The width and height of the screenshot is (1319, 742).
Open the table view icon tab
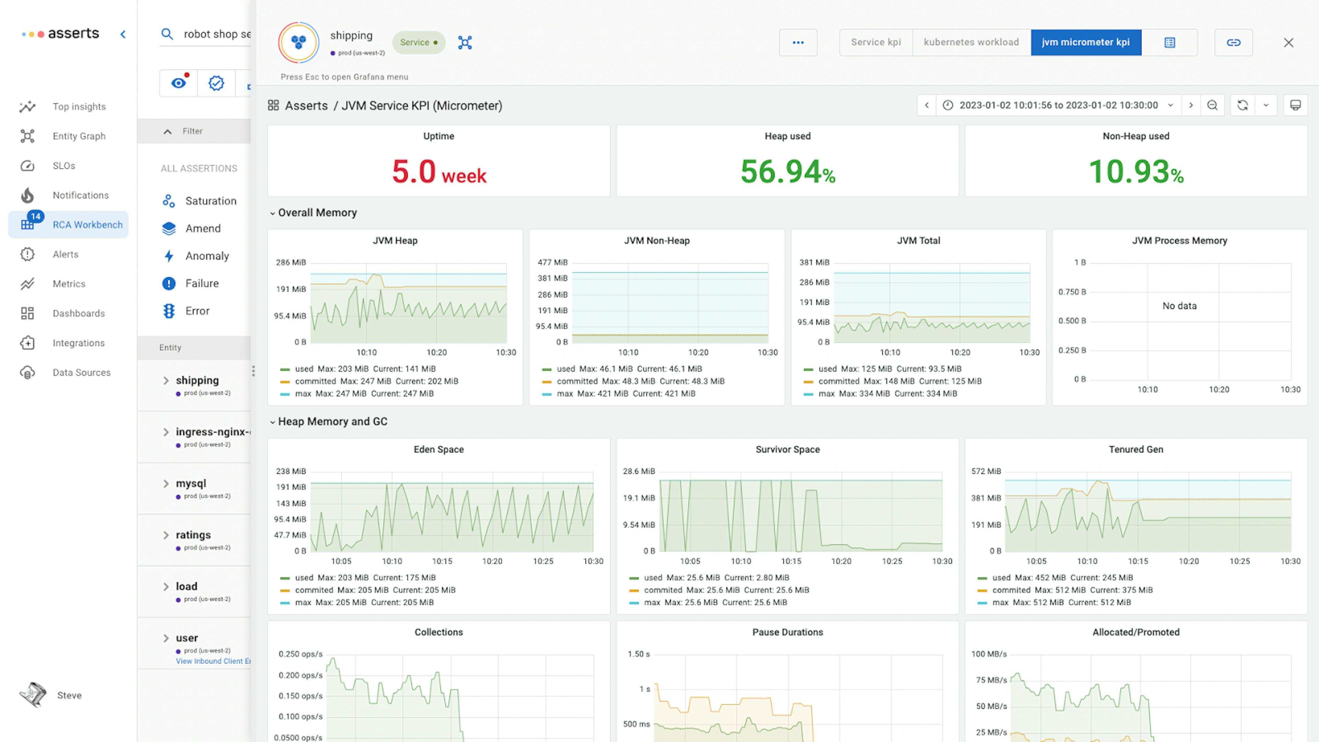coord(1170,43)
